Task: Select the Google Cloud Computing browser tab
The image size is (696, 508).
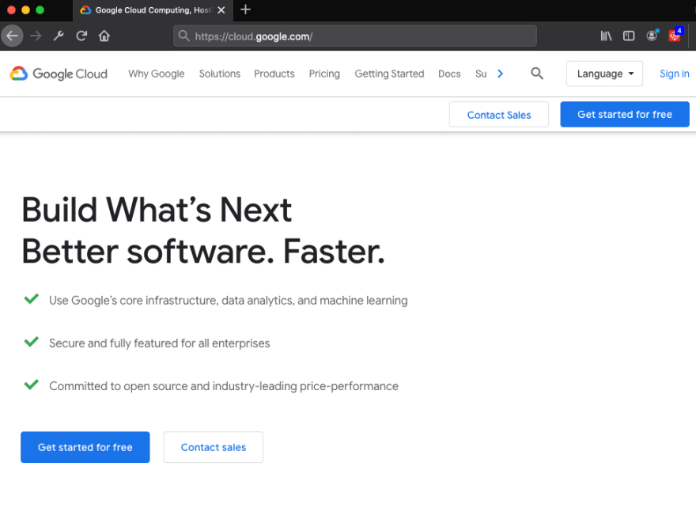Action: (x=153, y=10)
